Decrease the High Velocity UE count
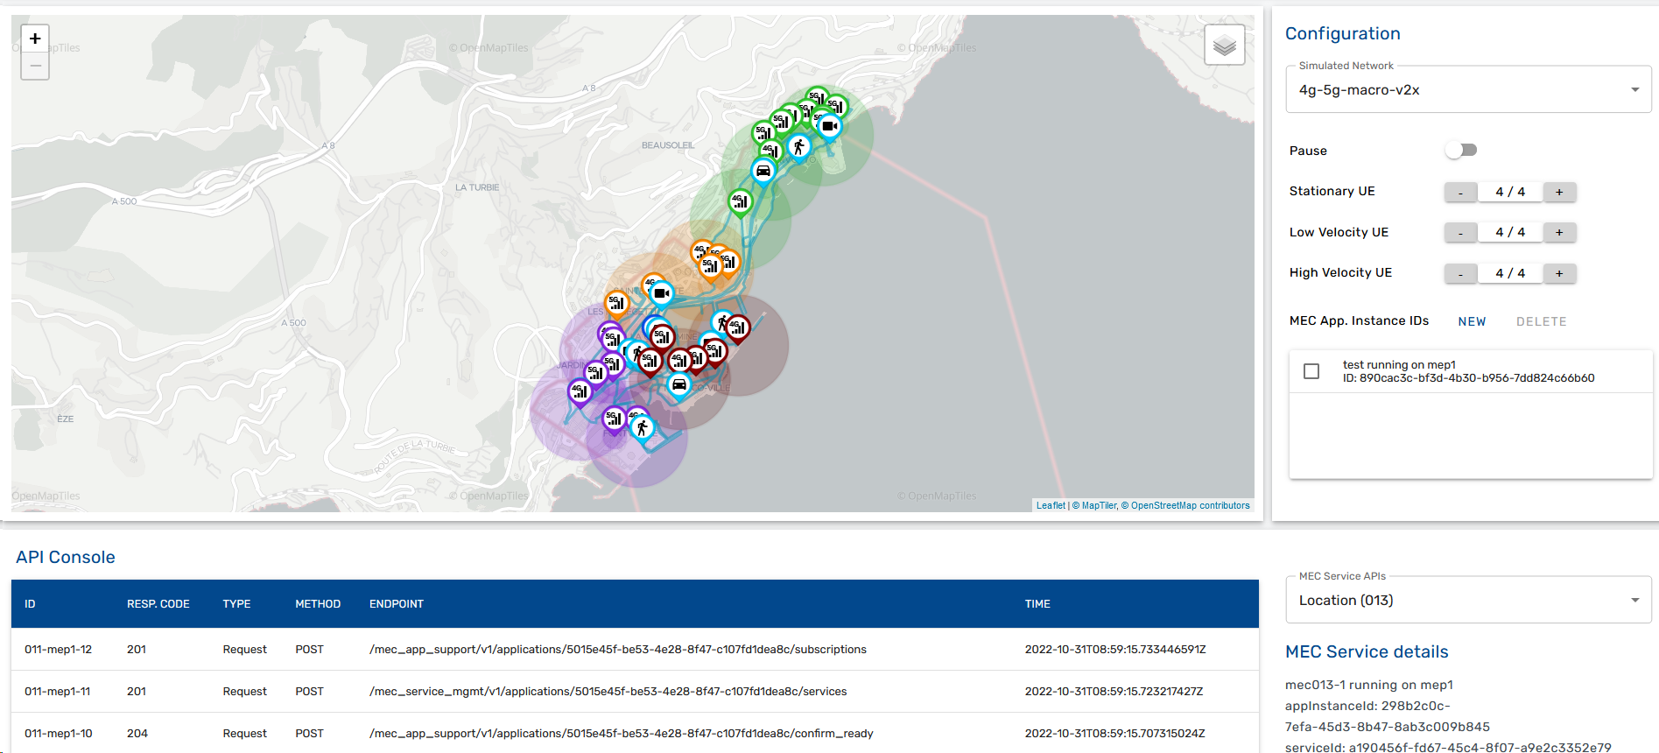The width and height of the screenshot is (1659, 753). click(1460, 273)
